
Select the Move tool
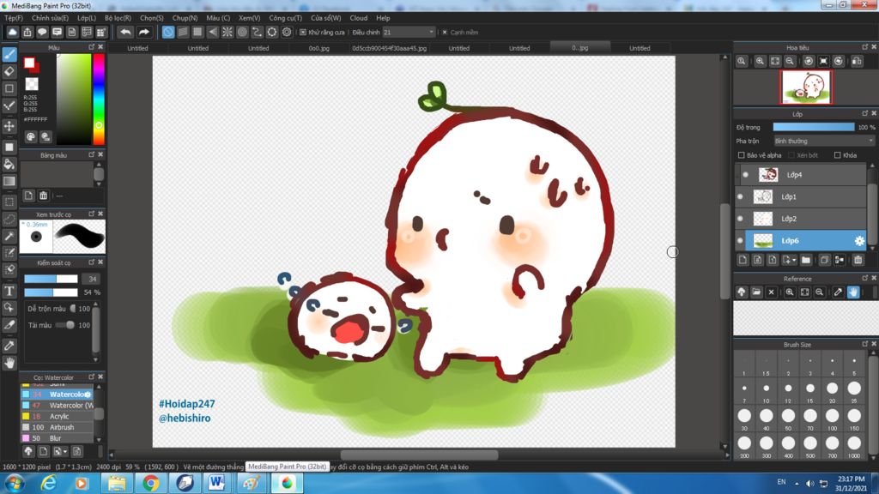pyautogui.click(x=9, y=126)
